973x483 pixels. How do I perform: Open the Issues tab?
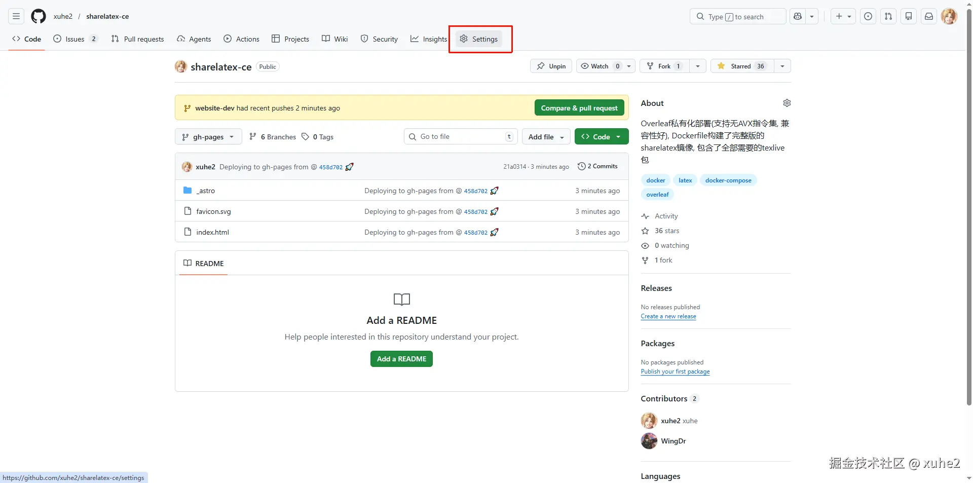(75, 39)
